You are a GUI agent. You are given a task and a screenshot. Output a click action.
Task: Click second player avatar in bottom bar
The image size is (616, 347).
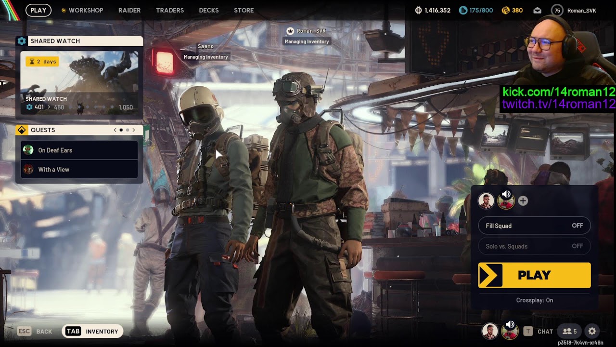(x=509, y=332)
